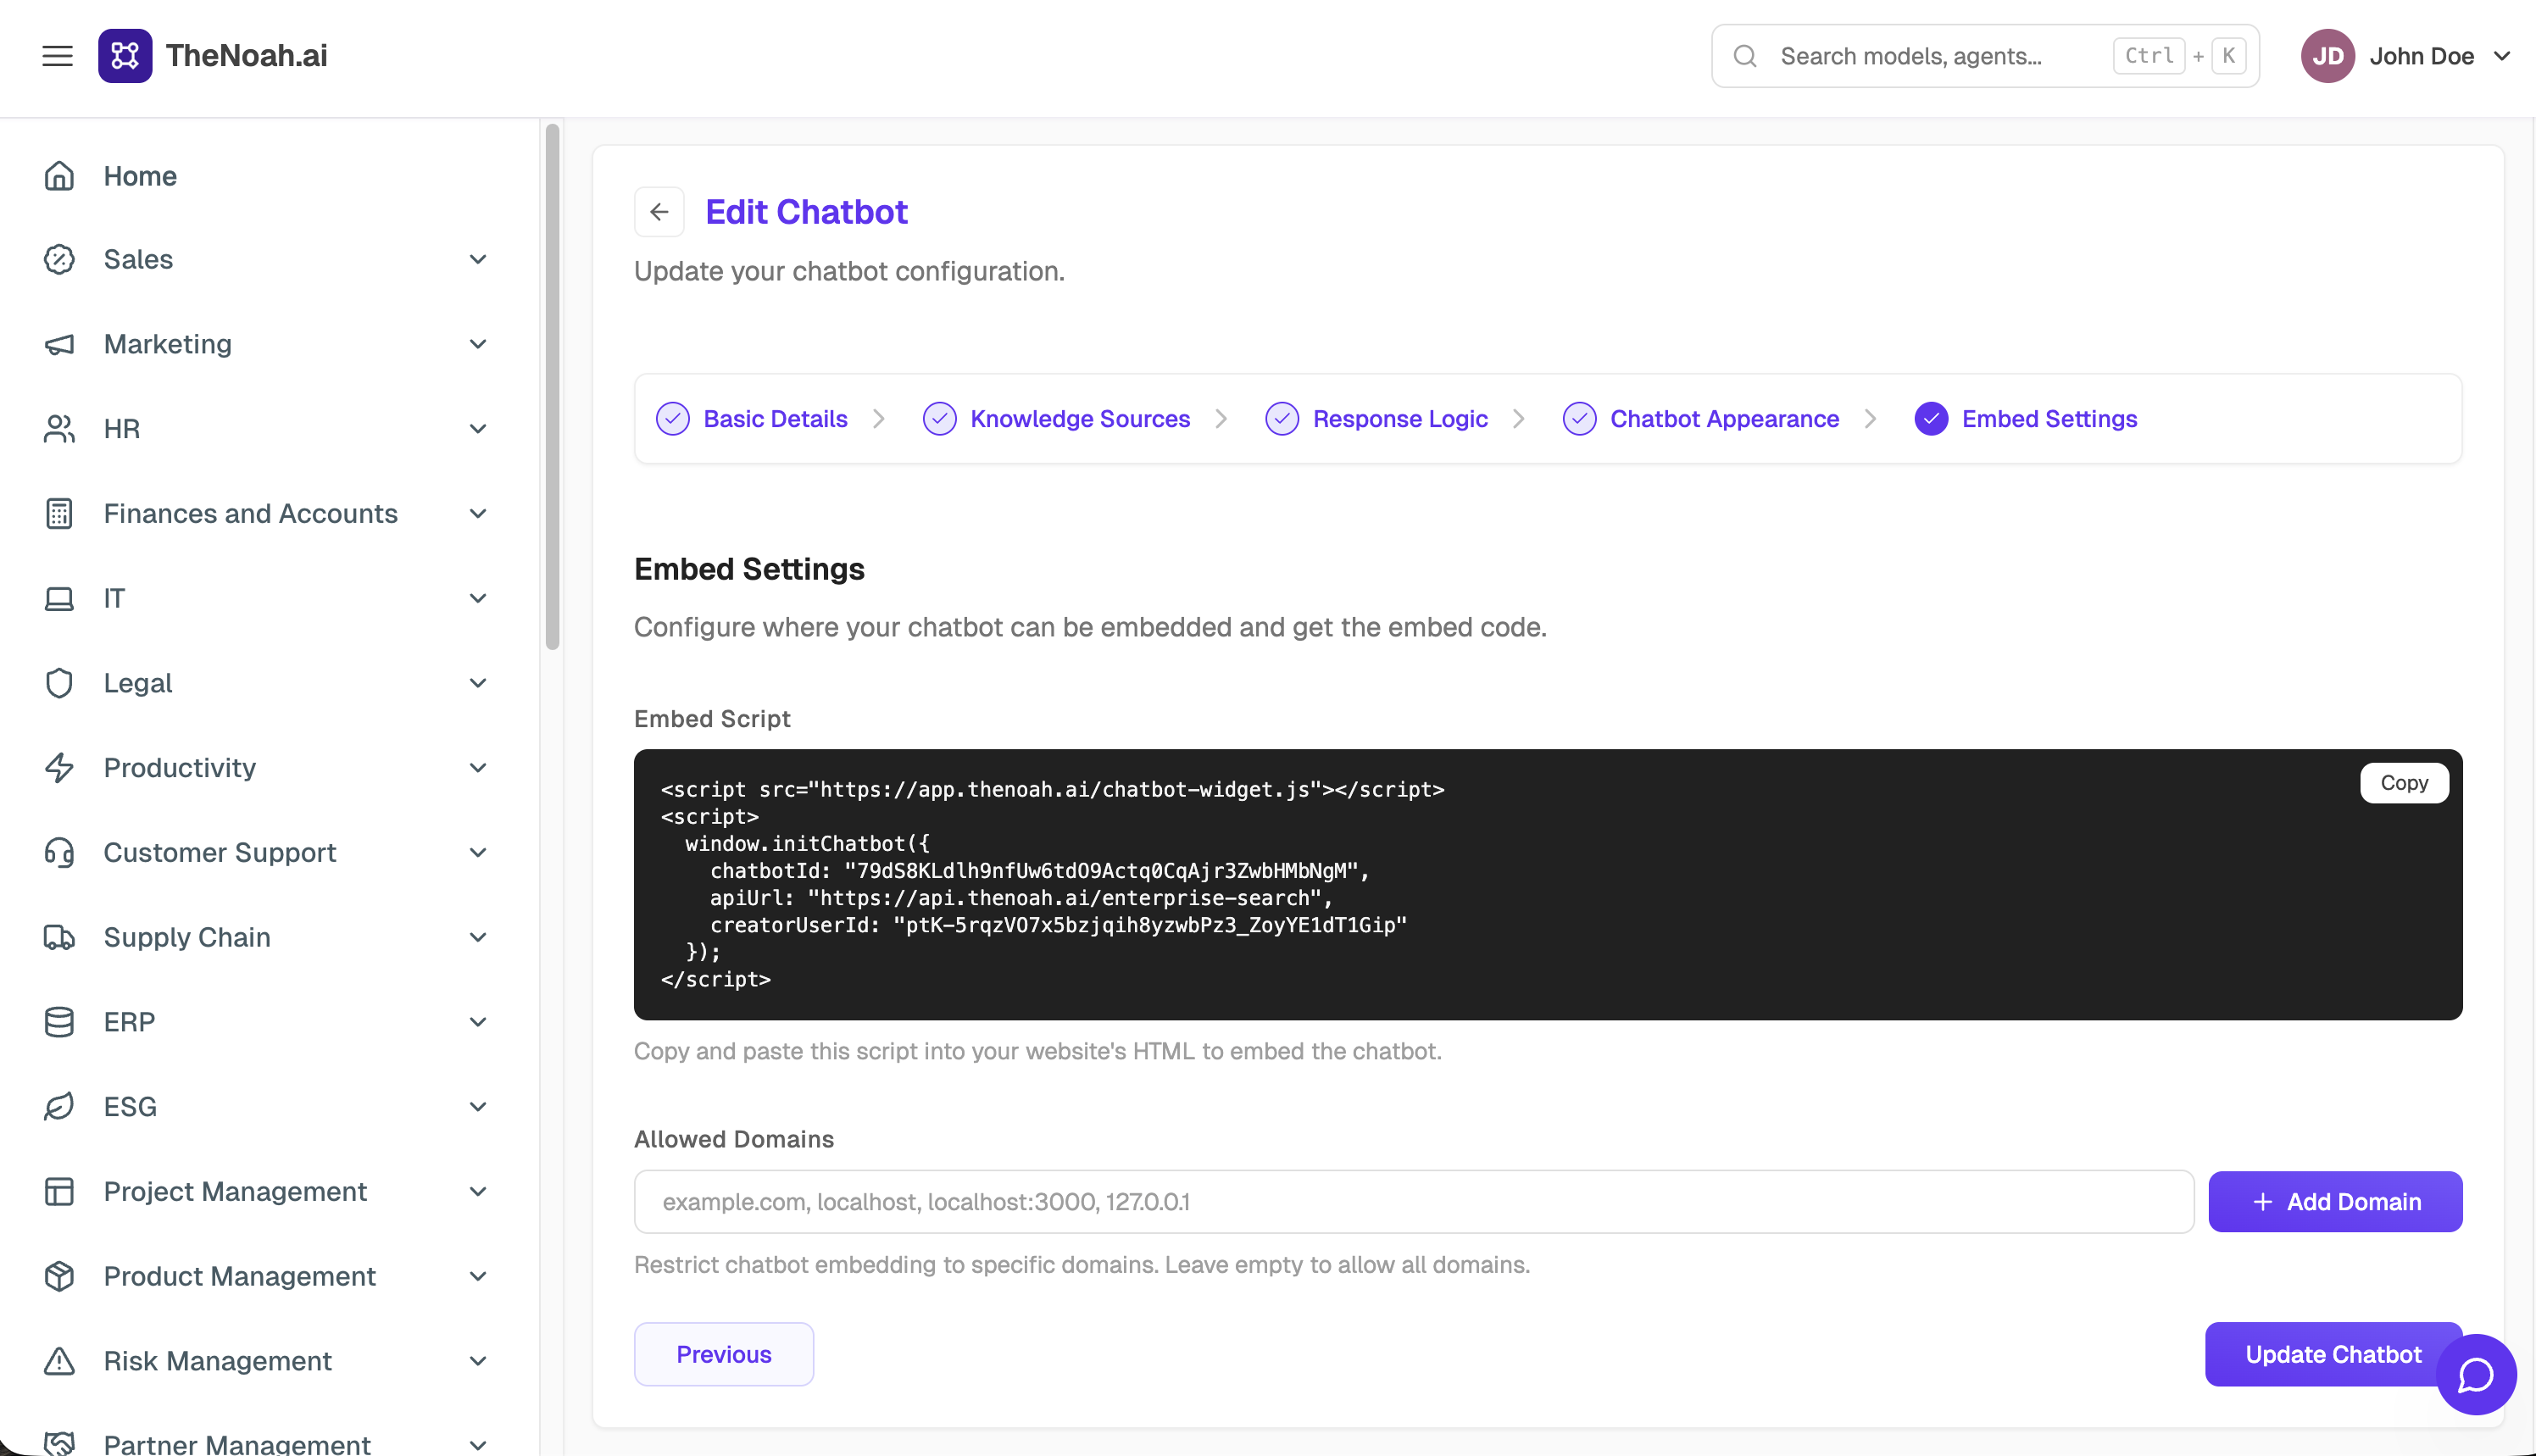The width and height of the screenshot is (2536, 1456).
Task: Go back using the arrow button
Action: (x=659, y=212)
